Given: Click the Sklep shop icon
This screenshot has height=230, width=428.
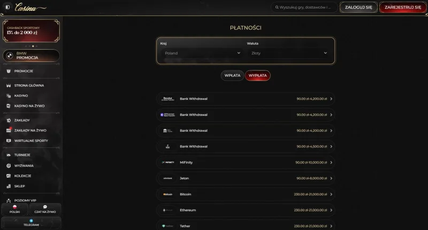Looking at the screenshot, I should pyautogui.click(x=9, y=186).
